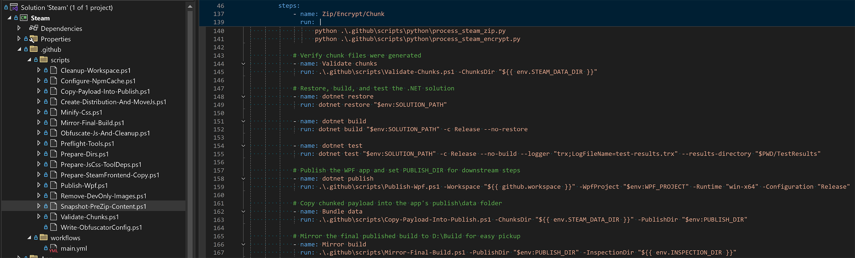Fold the 'dotnet publish' block at line 158
The width and height of the screenshot is (855, 258).
coord(243,179)
